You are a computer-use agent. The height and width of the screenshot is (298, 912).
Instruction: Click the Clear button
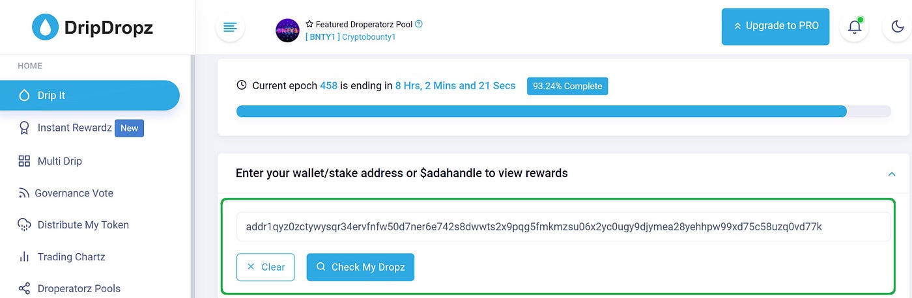266,267
